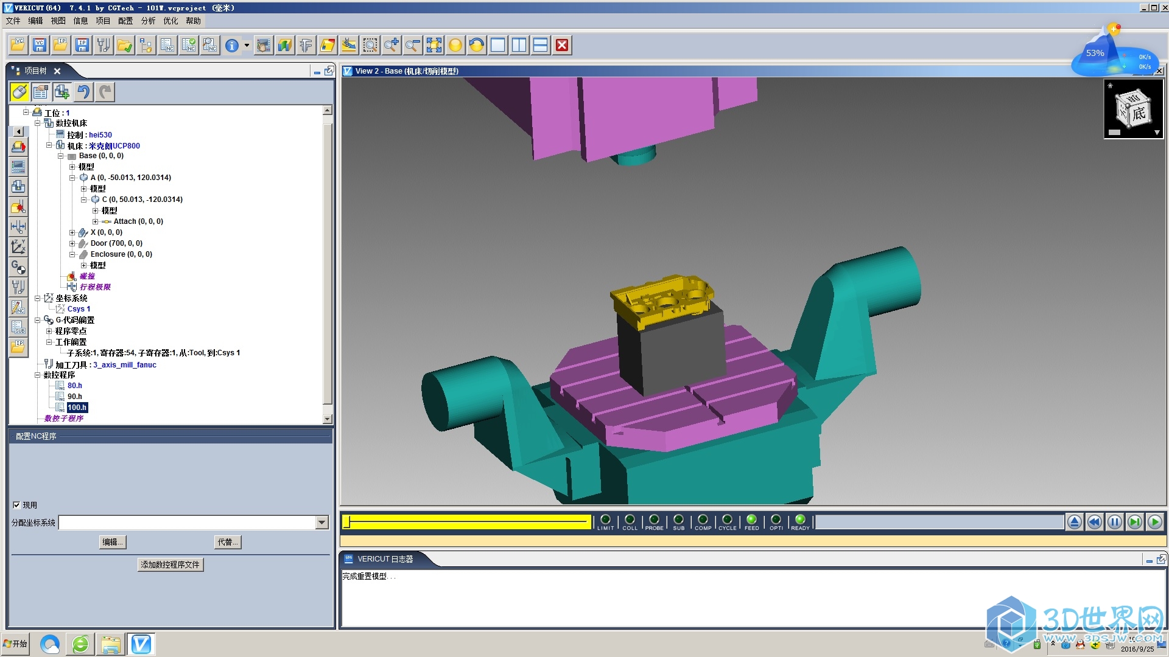Click the G-code offsets sidebar icon
Image resolution: width=1169 pixels, height=657 pixels.
pyautogui.click(x=18, y=267)
